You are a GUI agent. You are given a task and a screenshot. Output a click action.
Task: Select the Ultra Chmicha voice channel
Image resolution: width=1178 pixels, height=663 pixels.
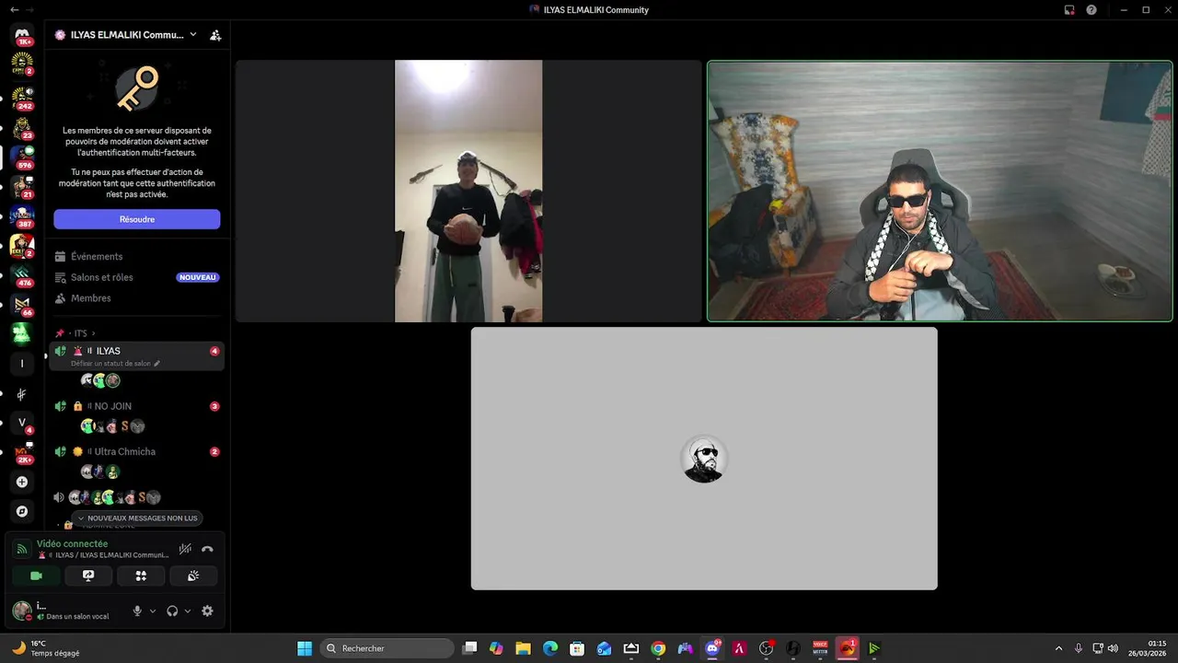(137, 452)
